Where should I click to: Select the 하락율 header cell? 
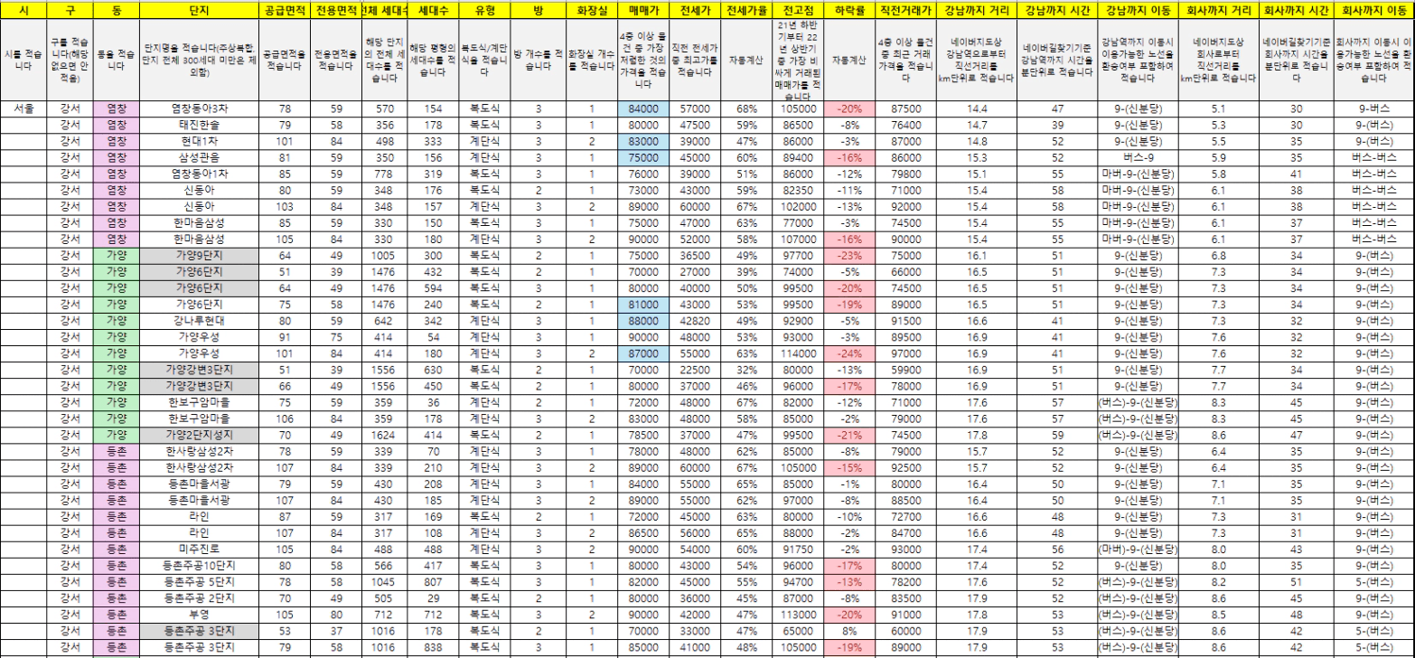[x=849, y=11]
